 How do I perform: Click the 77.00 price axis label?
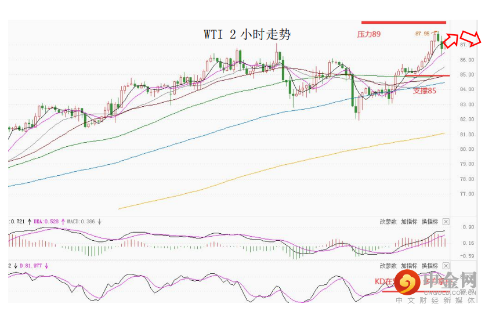click(467, 194)
